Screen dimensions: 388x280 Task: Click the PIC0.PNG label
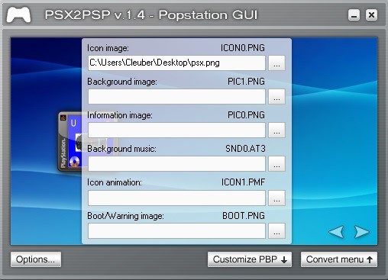[246, 115]
